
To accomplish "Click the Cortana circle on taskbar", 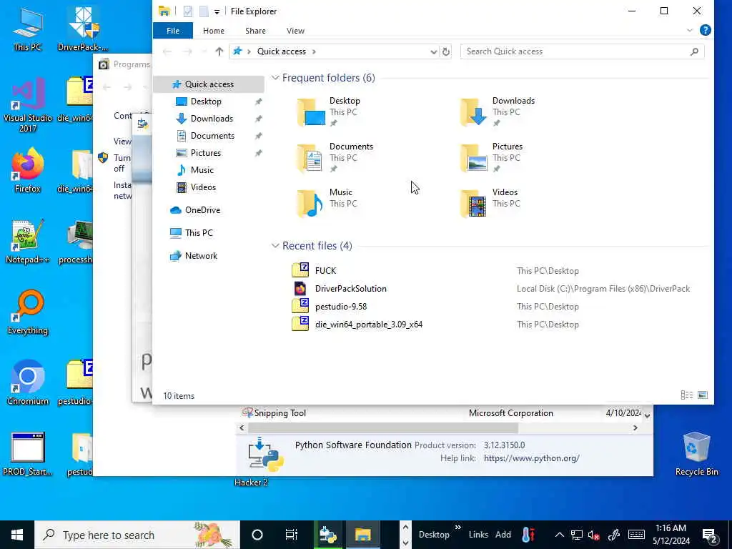I will (257, 535).
